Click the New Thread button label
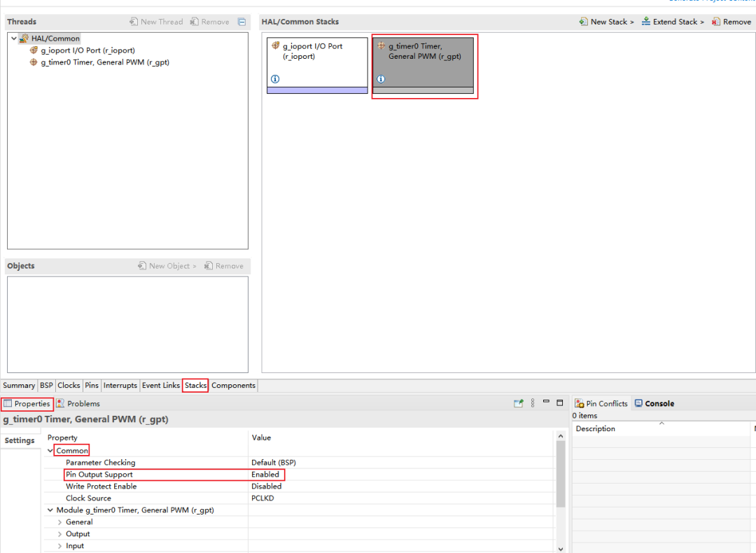Image resolution: width=756 pixels, height=553 pixels. pyautogui.click(x=162, y=22)
